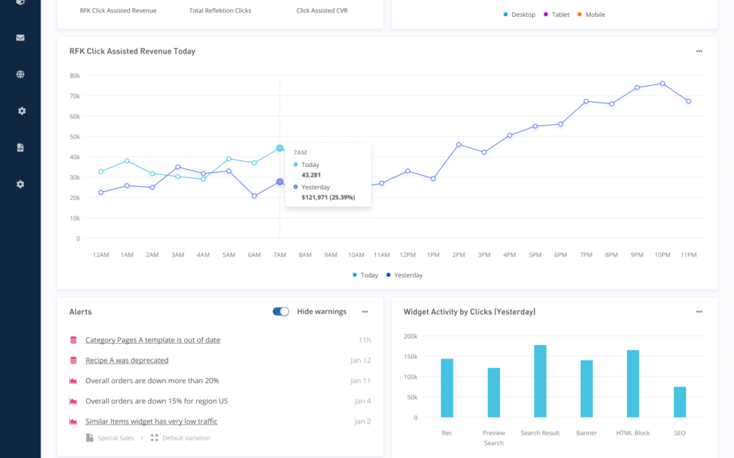Open the code file icon in sidebar
The width and height of the screenshot is (734, 458).
click(20, 147)
